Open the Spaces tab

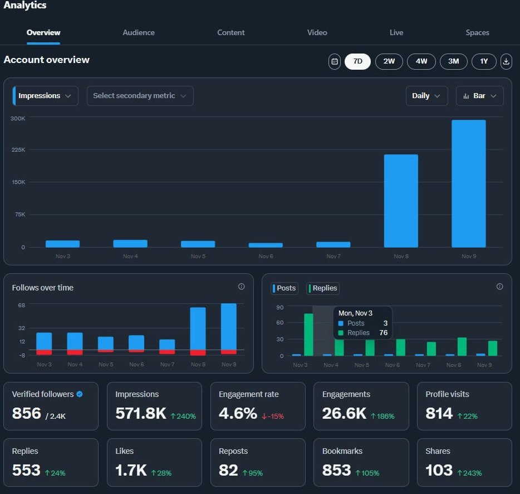pos(477,32)
